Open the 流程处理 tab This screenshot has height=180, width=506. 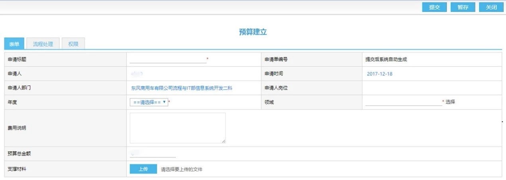click(x=43, y=44)
